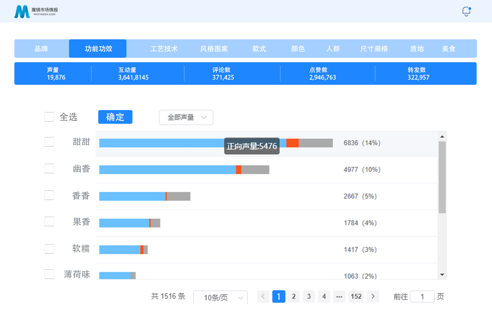Check the 甜甜 row checkbox
This screenshot has height=335, width=492.
tap(49, 142)
